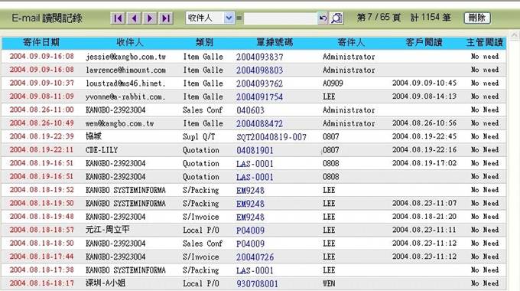The image size is (520, 291).
Task: Select recipient jessie@kangbo.com.tw
Action: pos(125,57)
